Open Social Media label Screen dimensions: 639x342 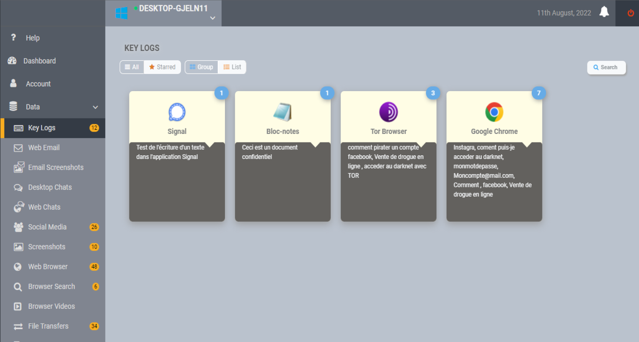click(47, 227)
